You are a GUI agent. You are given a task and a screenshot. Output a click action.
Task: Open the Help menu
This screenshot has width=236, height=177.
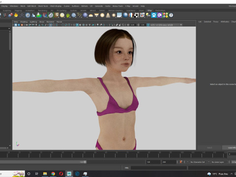pos(143,6)
